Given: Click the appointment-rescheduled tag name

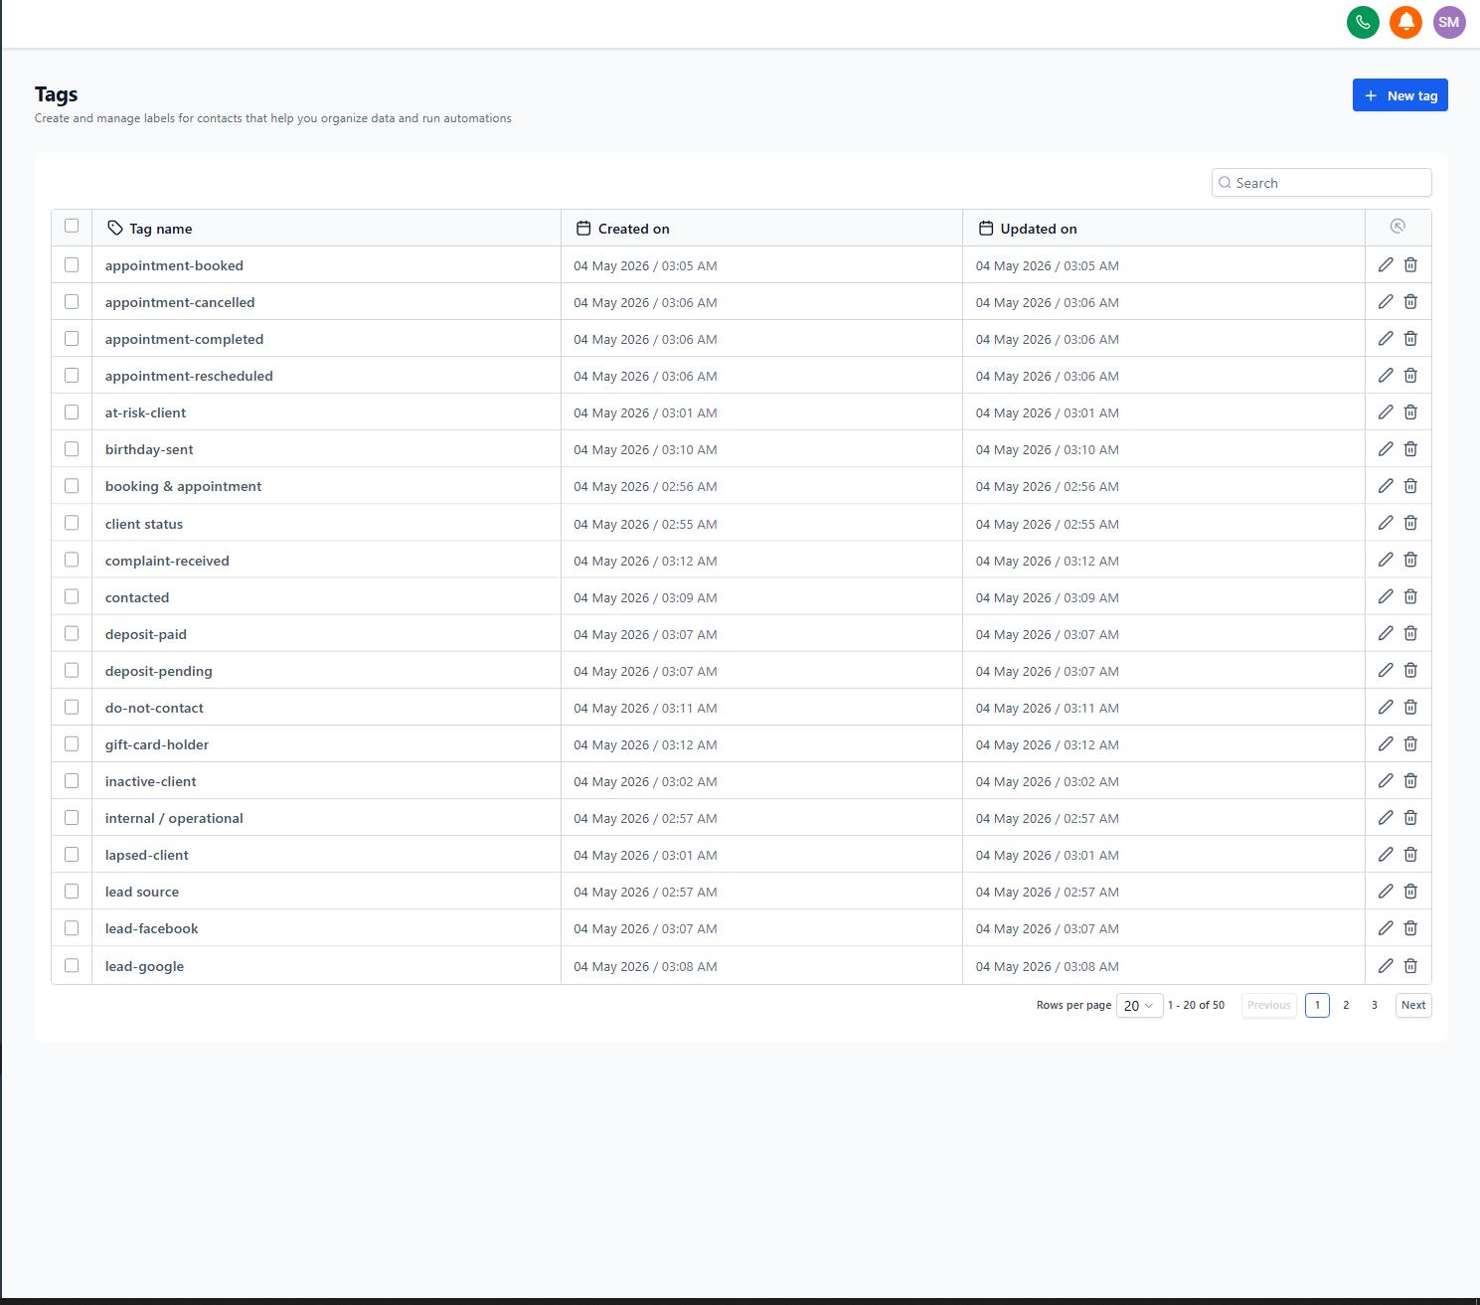Looking at the screenshot, I should 189,376.
